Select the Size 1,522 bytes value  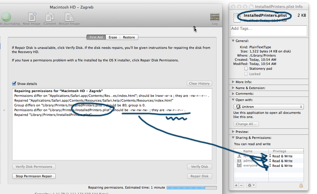pyautogui.click(x=270, y=51)
